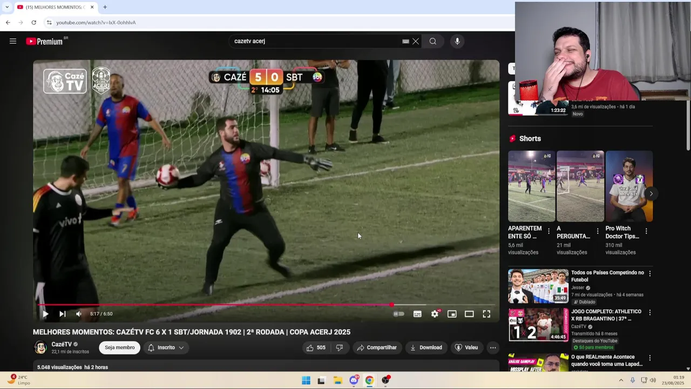This screenshot has width=691, height=389.
Task: View site information icon in address bar
Action: coord(49,22)
